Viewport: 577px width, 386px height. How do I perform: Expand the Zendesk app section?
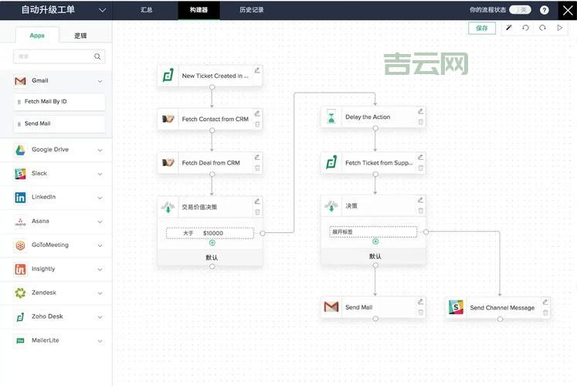(100, 293)
